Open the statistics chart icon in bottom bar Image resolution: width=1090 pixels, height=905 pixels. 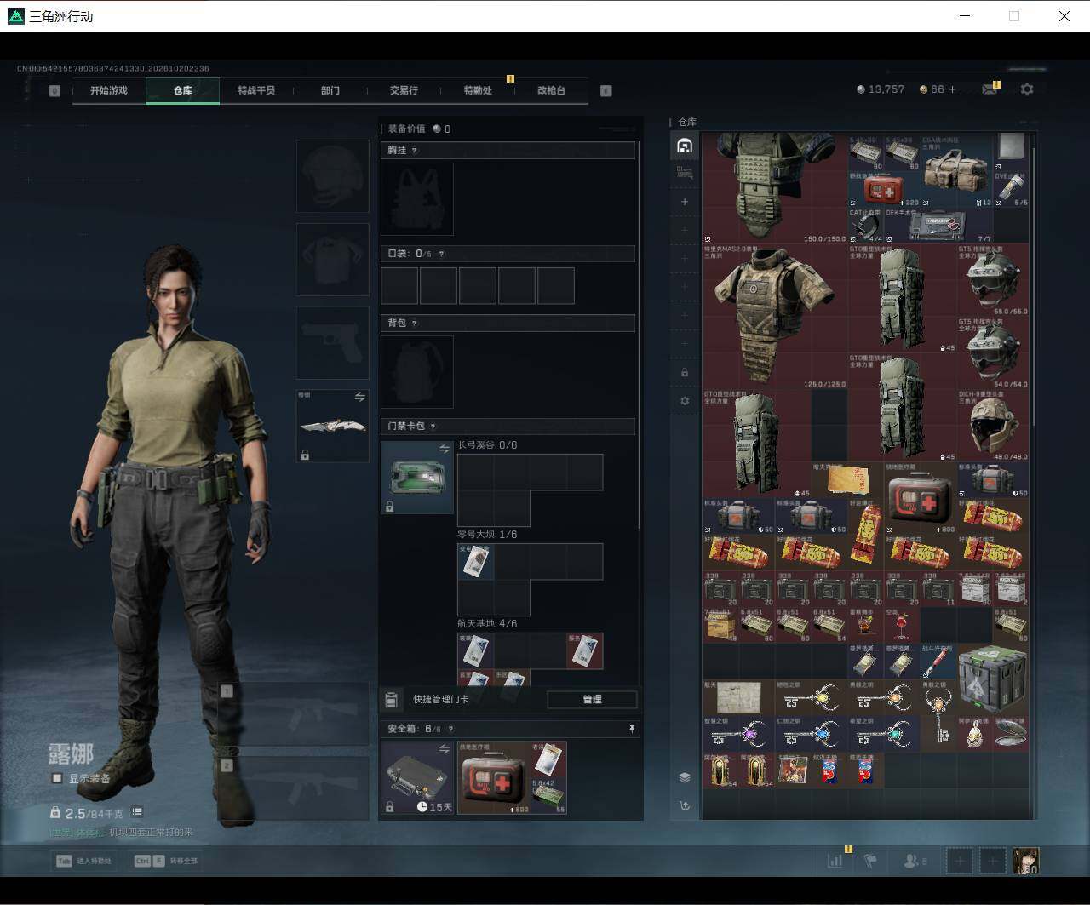[x=835, y=862]
